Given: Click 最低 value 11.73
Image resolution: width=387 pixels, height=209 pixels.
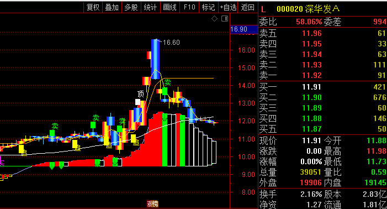Looking at the screenshot, I should pyautogui.click(x=377, y=161).
